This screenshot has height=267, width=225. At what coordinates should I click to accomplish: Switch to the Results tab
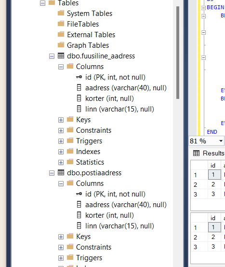(x=209, y=153)
